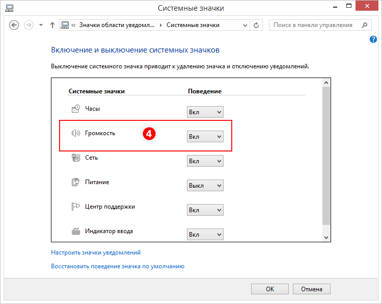
Task: Minimize the Системные значки window
Action: 335,7
